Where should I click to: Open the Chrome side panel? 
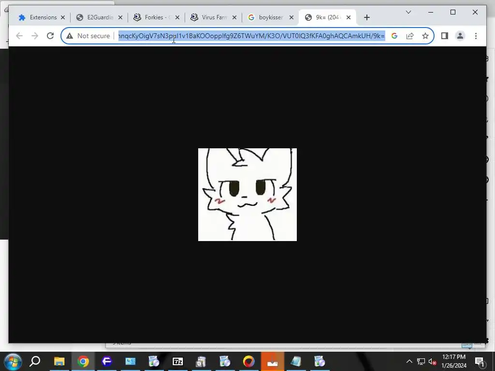(x=445, y=36)
